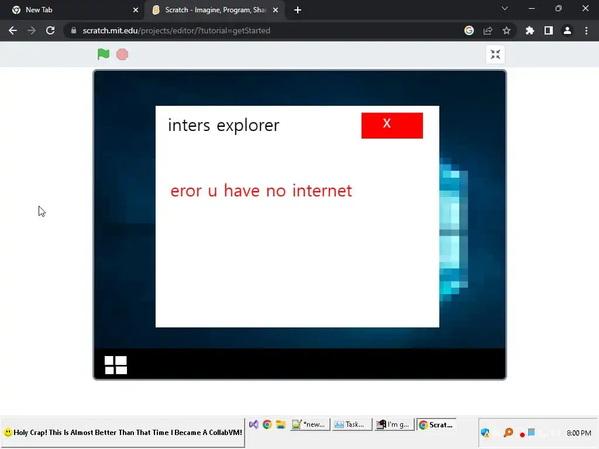This screenshot has width=599, height=449.
Task: Focus the address bar URL
Action: [176, 30]
